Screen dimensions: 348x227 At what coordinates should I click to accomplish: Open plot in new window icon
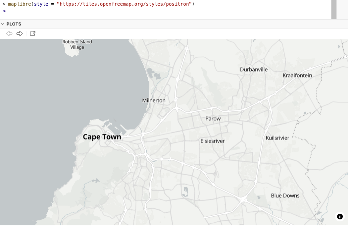click(x=32, y=33)
